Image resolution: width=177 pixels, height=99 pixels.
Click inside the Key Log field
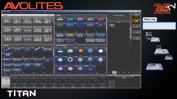tap(159, 26)
